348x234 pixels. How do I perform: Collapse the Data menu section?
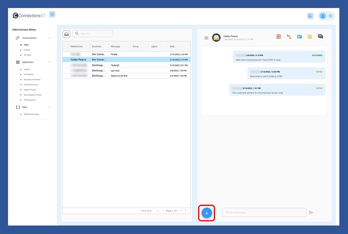click(x=49, y=107)
